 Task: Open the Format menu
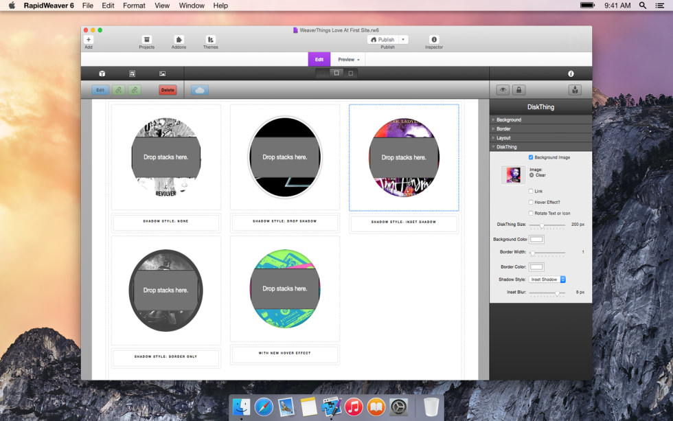pos(134,5)
